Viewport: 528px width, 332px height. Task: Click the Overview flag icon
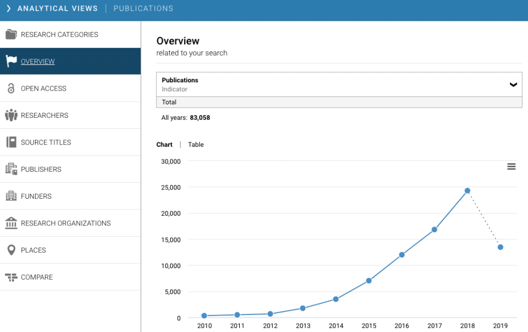(11, 61)
